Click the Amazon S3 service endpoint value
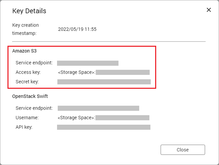The height and width of the screenshot is (165, 219). pos(88,63)
